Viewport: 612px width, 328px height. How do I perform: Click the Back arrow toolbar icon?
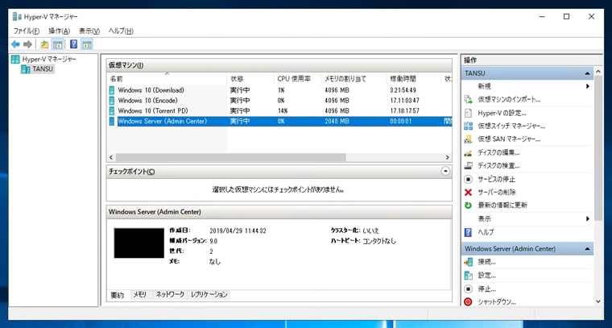[x=15, y=44]
